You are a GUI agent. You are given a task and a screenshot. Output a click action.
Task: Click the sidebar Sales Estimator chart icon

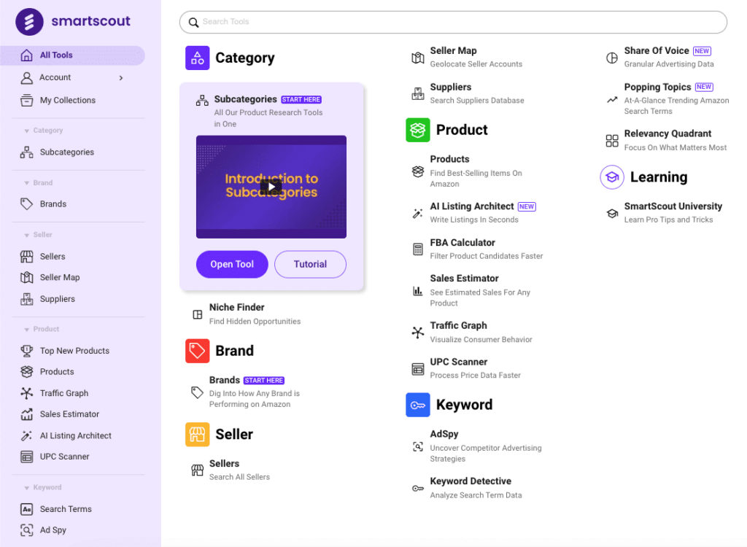tap(27, 414)
